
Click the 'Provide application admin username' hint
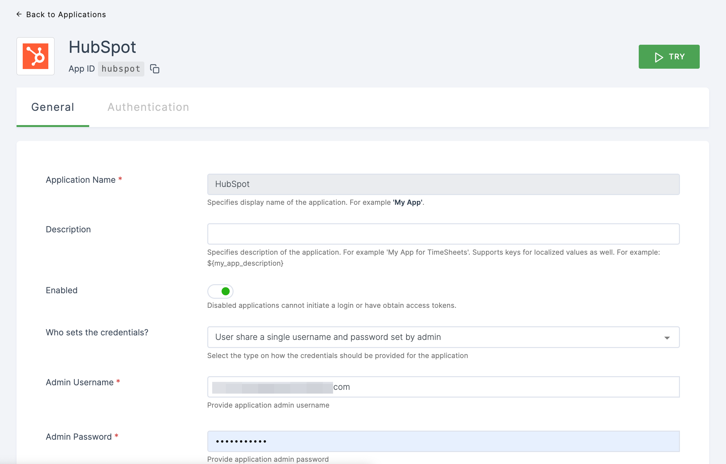point(268,405)
